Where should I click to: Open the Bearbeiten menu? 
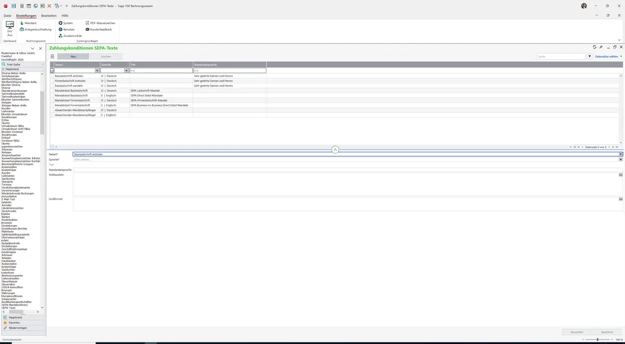[49, 16]
